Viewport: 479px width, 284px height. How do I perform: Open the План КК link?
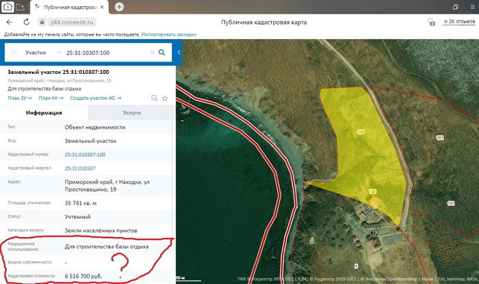50,98
